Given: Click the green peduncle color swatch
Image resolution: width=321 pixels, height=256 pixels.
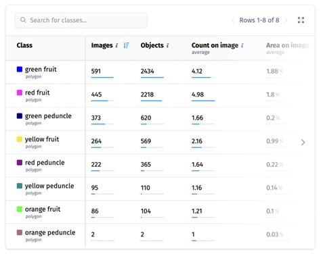Looking at the screenshot, I should 20,116.
